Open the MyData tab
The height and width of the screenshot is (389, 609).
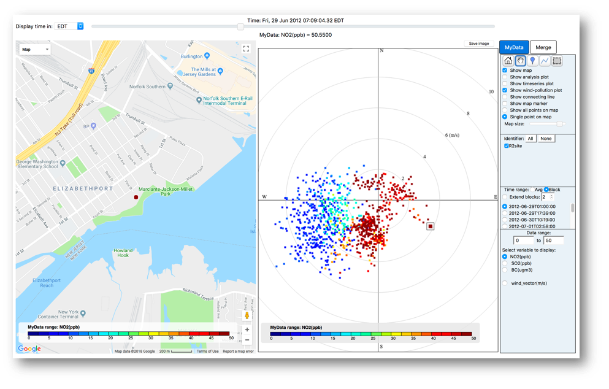[514, 47]
